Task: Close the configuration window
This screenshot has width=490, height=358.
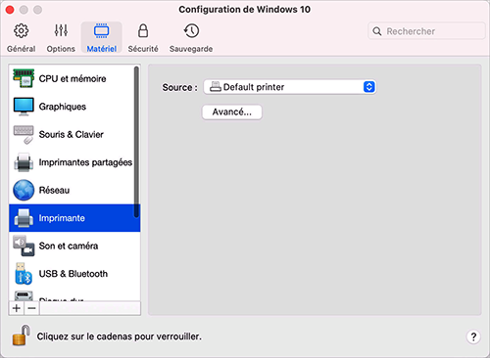Action: coord(10,10)
